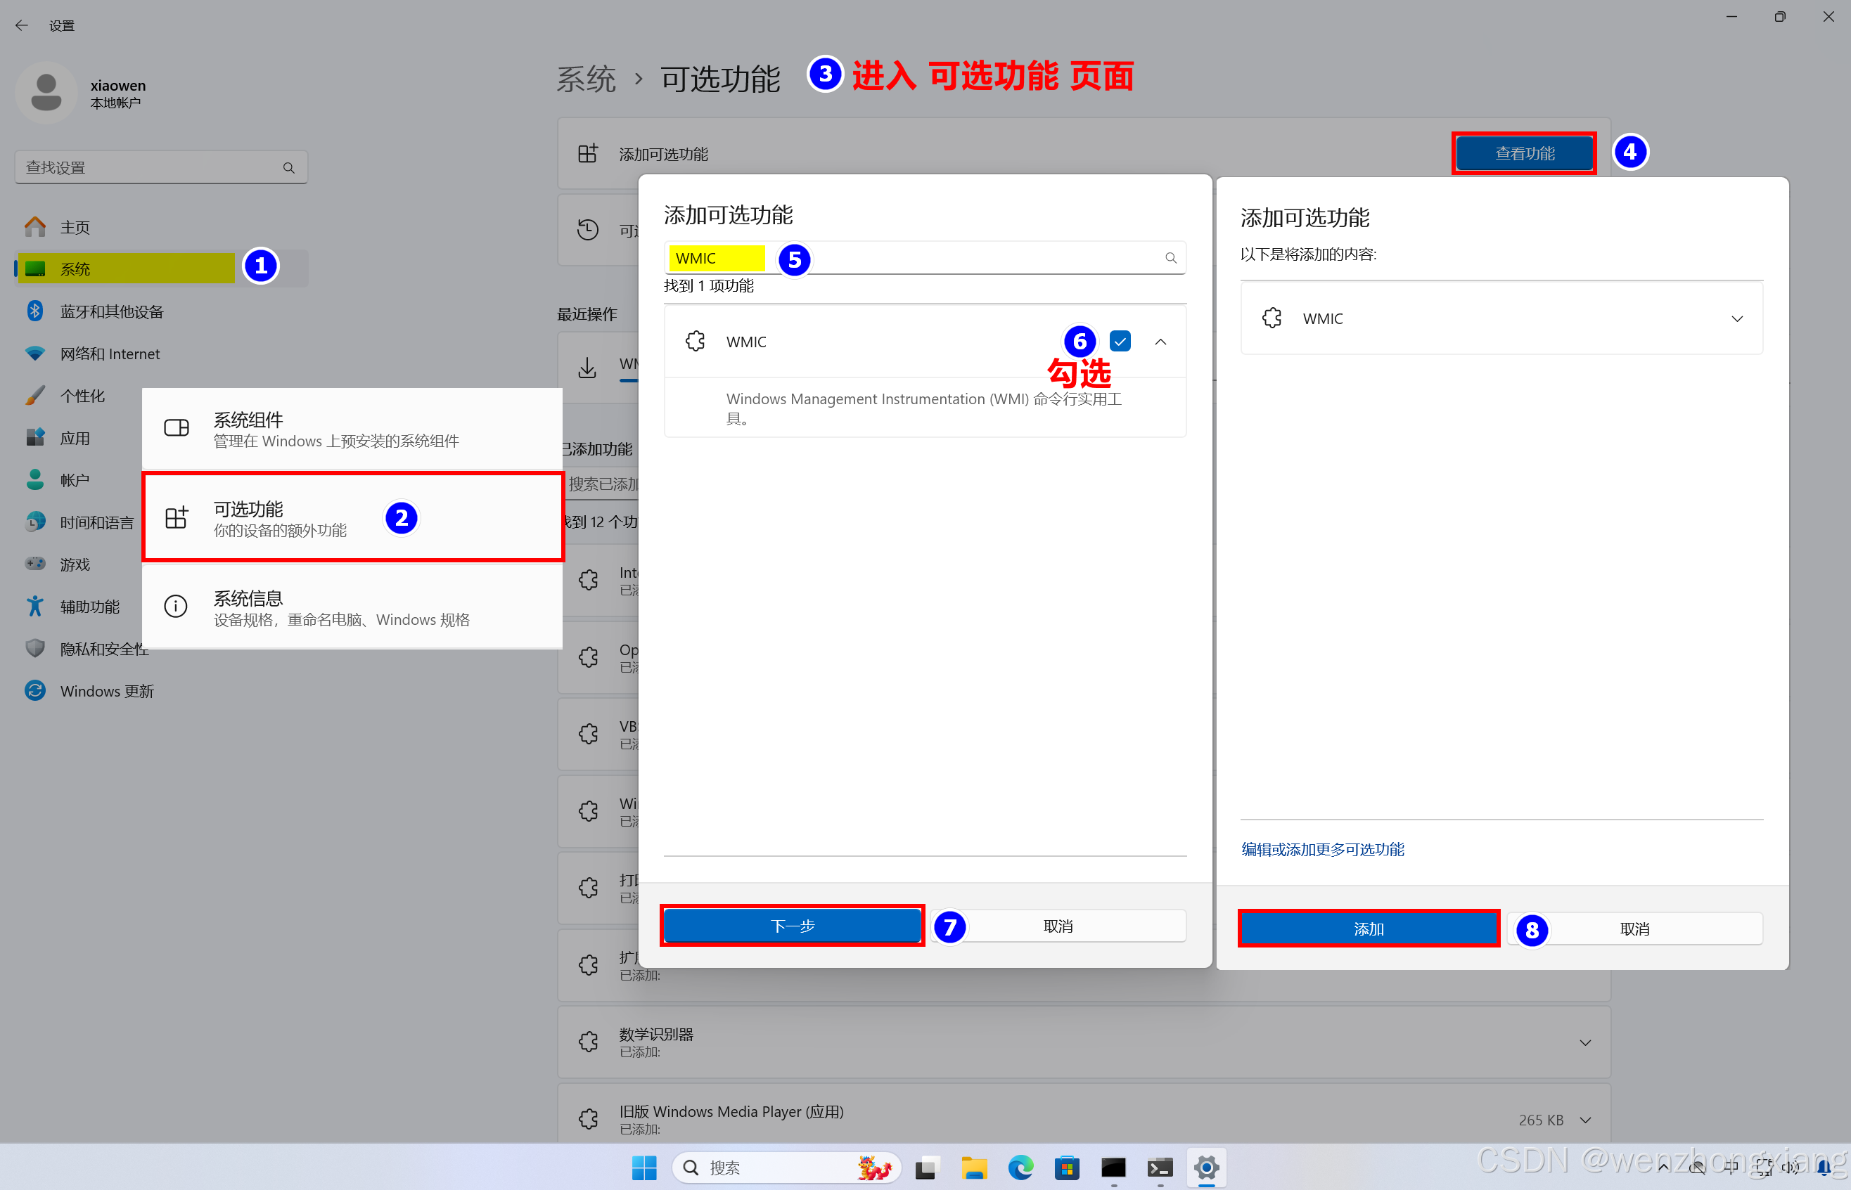Expand the 数学识别器 feature entry
1851x1190 pixels.
pos(1585,1042)
